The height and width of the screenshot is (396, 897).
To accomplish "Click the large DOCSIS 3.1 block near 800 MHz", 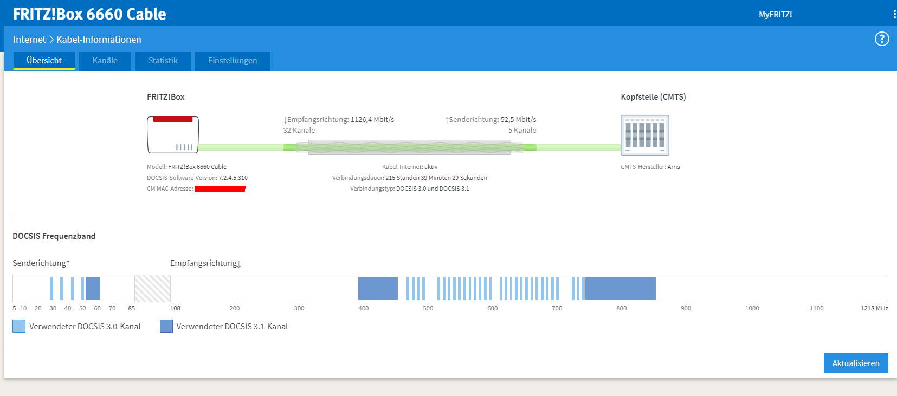I will click(x=621, y=289).
